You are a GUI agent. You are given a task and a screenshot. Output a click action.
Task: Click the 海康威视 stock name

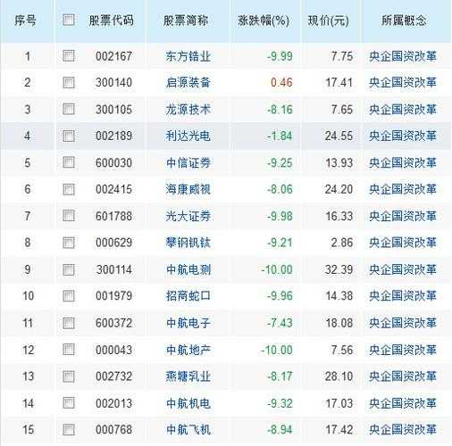pos(188,189)
